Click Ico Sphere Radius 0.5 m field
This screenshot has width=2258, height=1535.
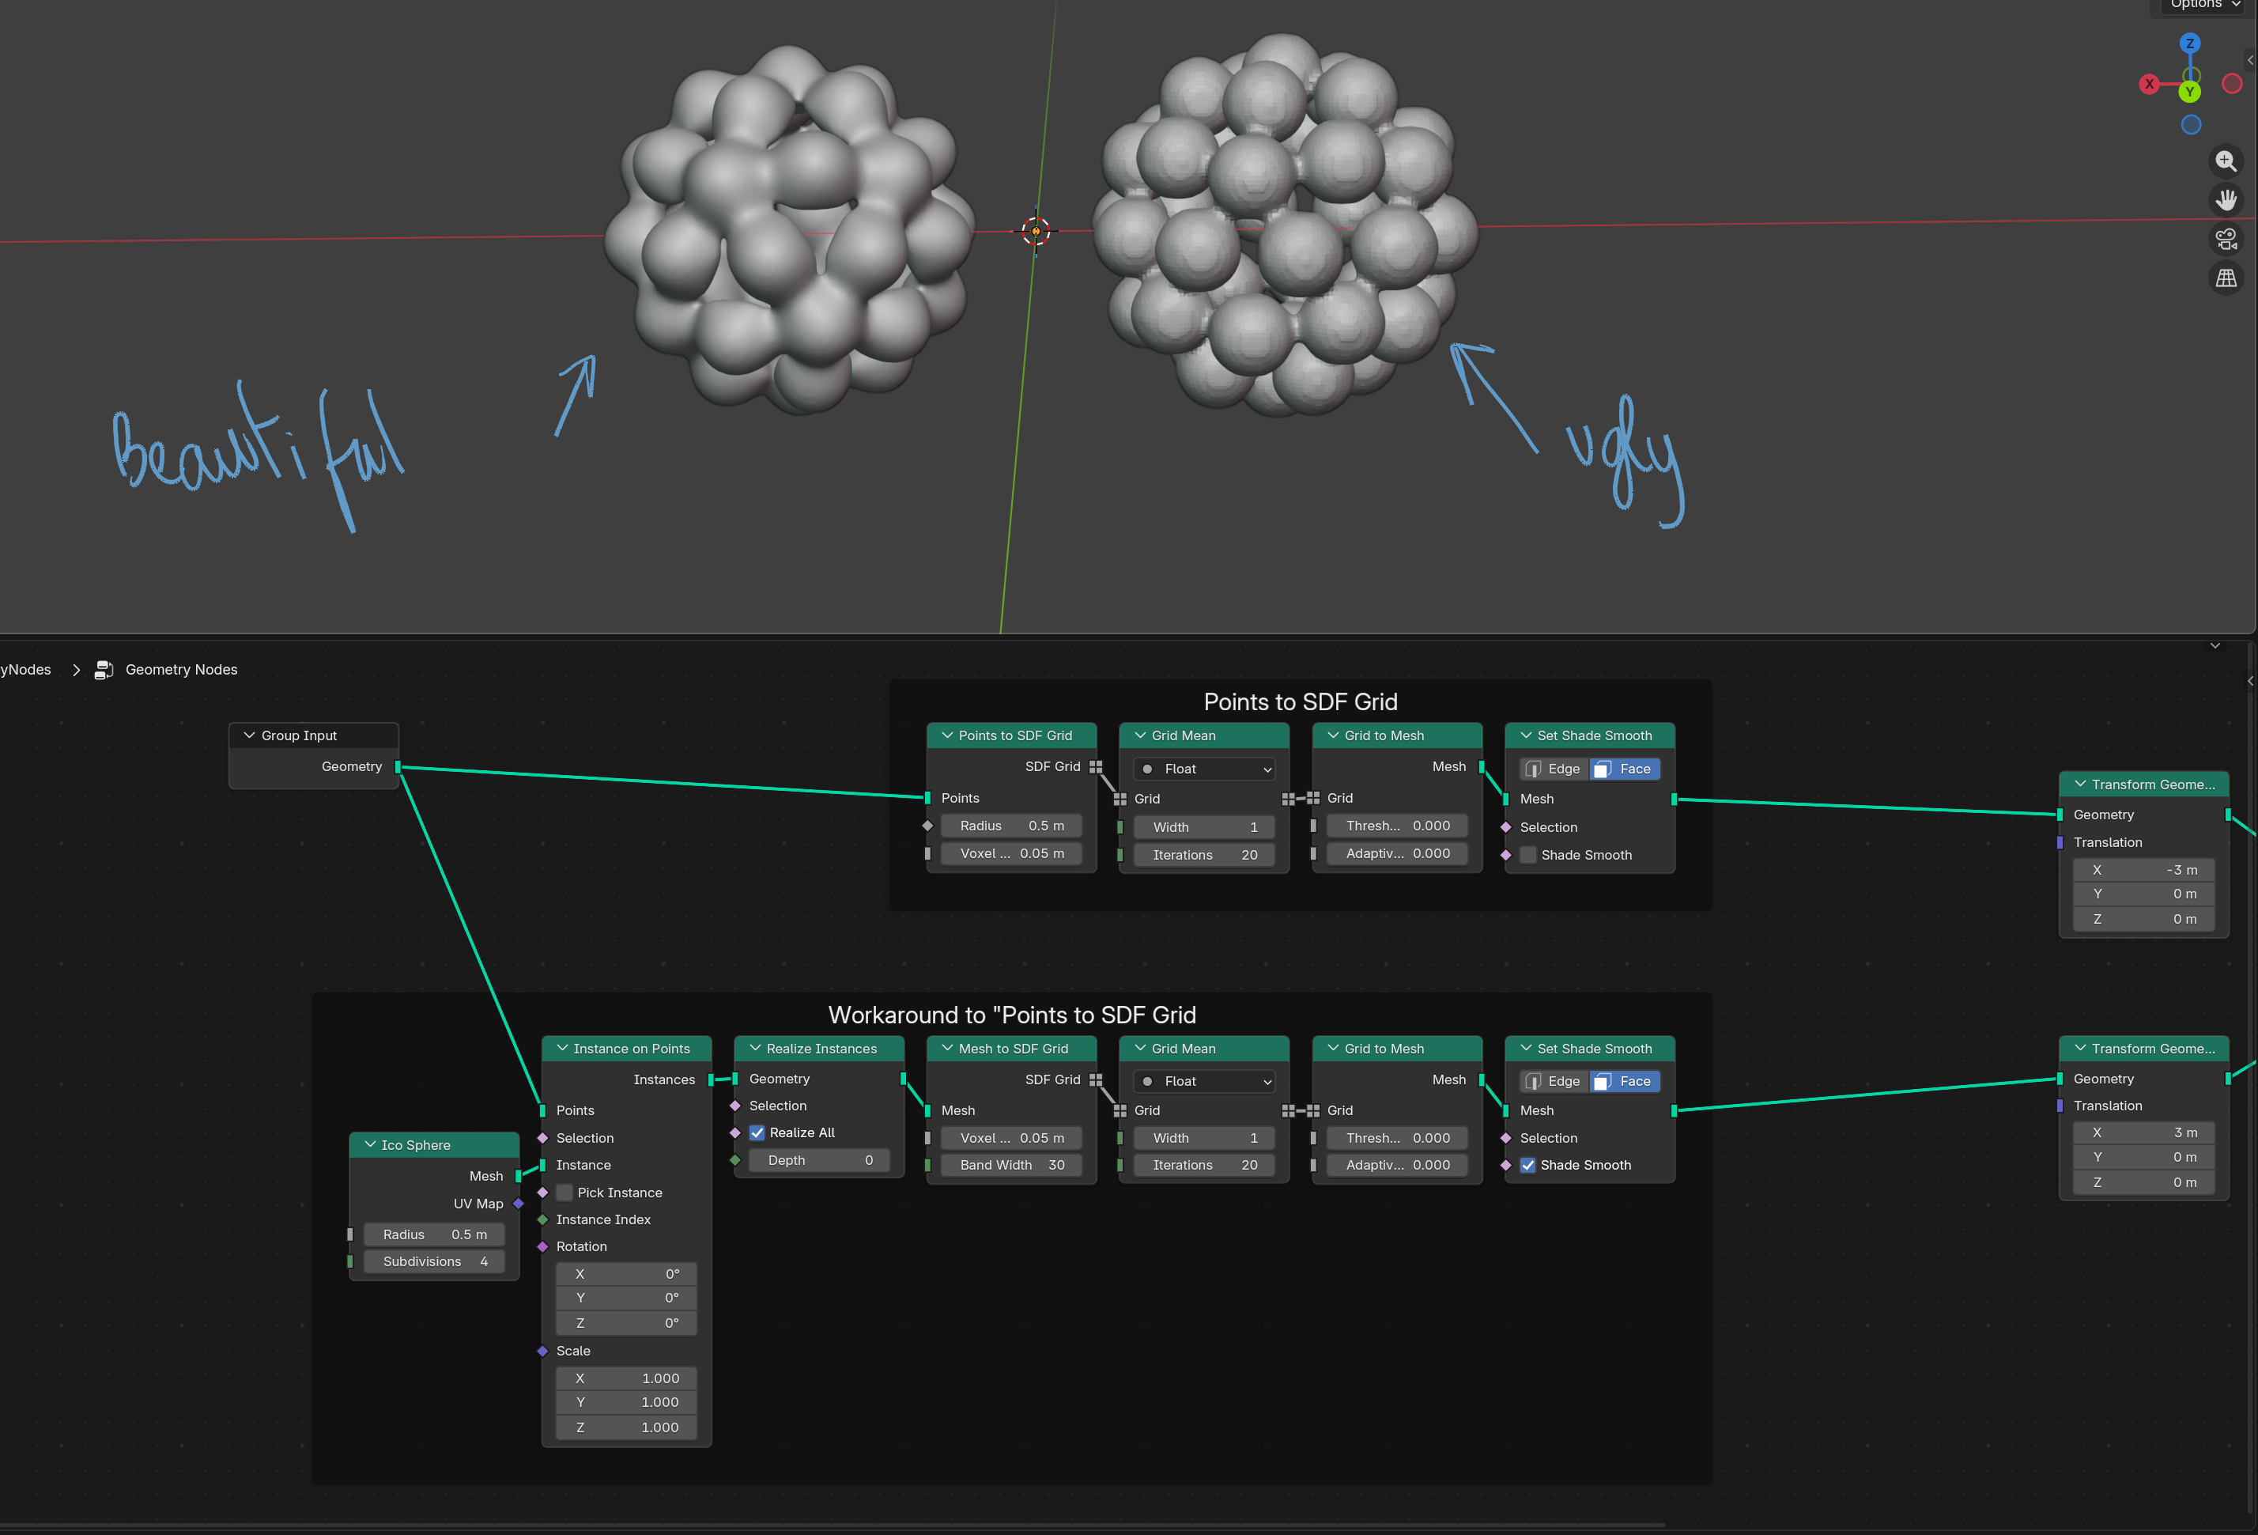(434, 1234)
